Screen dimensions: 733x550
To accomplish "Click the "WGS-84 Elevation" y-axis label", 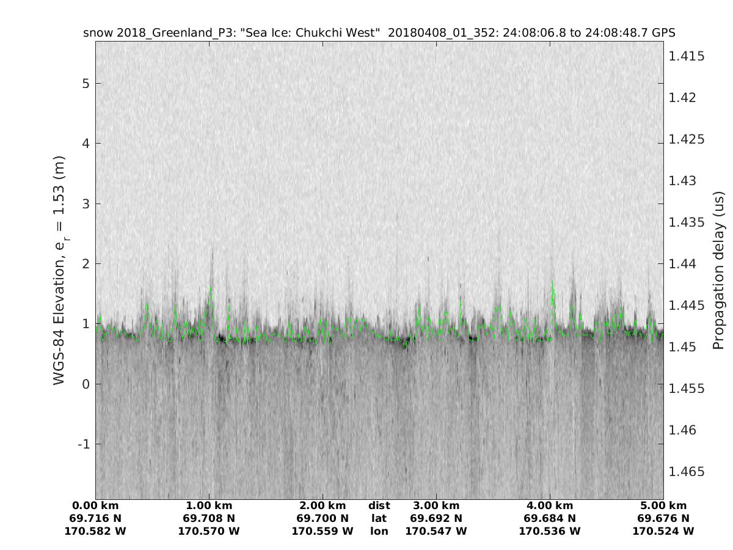I will coord(59,269).
